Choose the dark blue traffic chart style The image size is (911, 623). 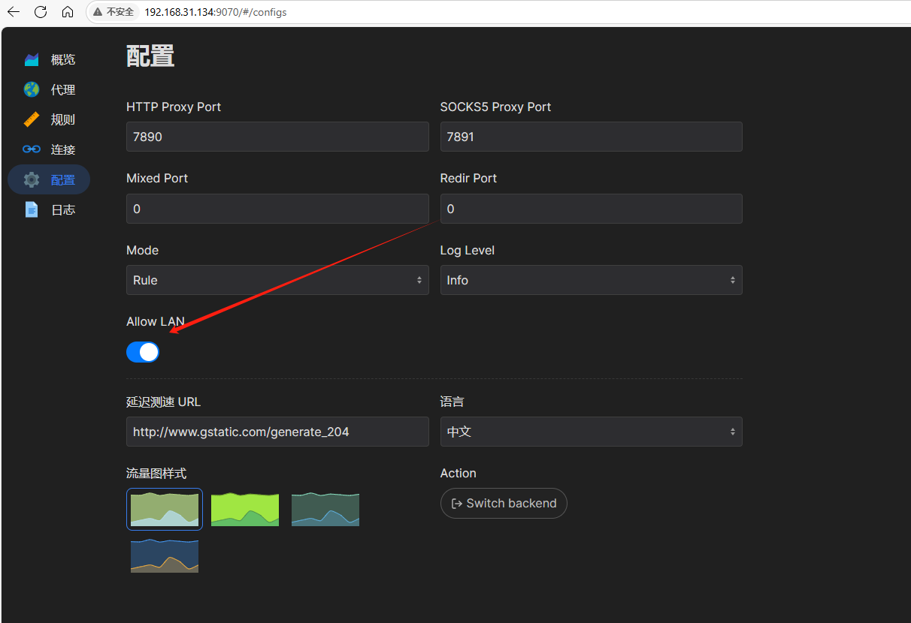pos(165,556)
